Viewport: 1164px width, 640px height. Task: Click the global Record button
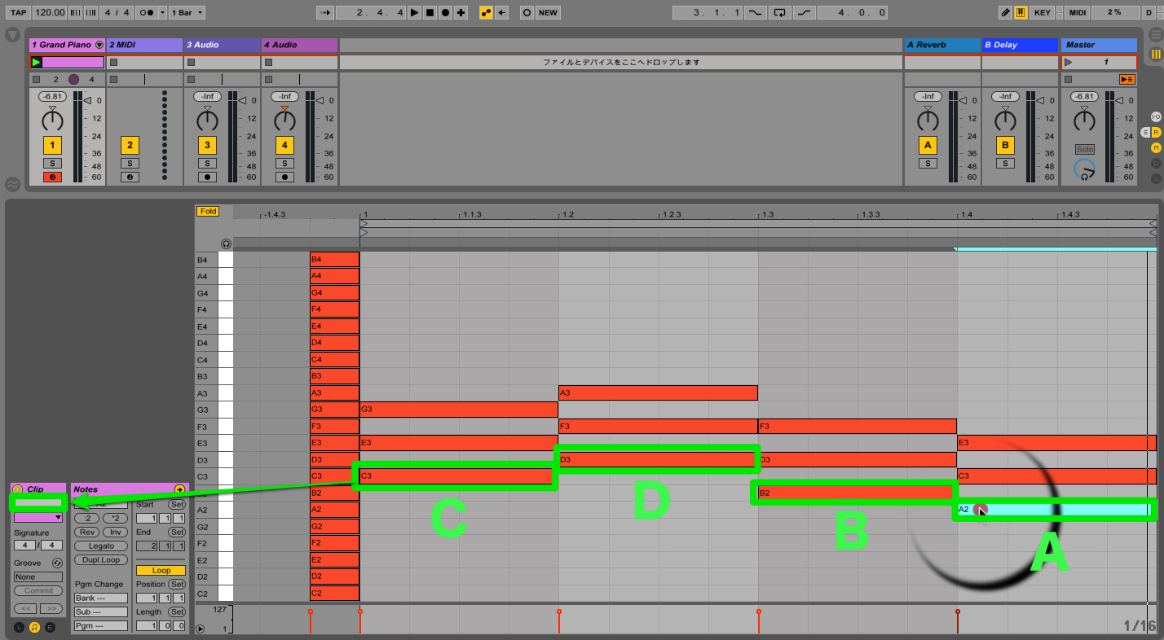pos(445,13)
